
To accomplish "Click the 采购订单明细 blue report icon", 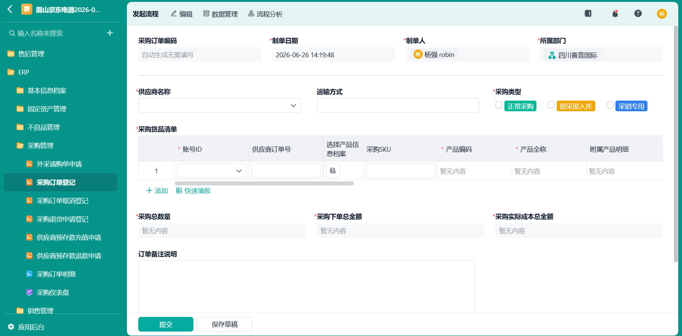I will click(x=29, y=274).
